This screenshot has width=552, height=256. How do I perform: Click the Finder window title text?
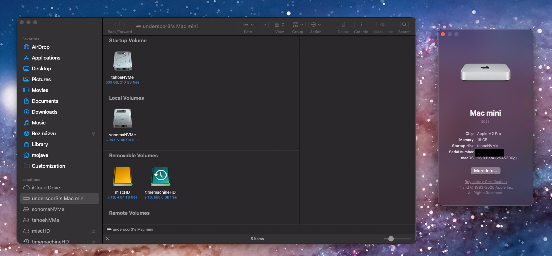point(170,26)
